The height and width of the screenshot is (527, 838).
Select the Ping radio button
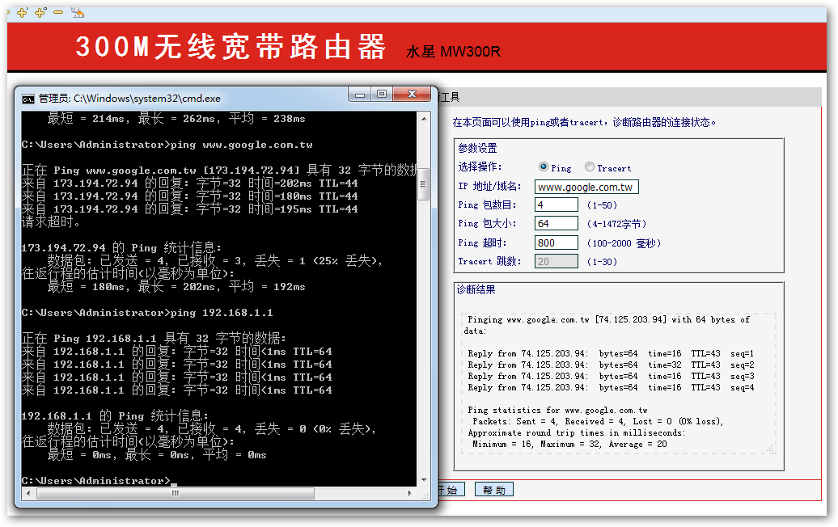543,167
